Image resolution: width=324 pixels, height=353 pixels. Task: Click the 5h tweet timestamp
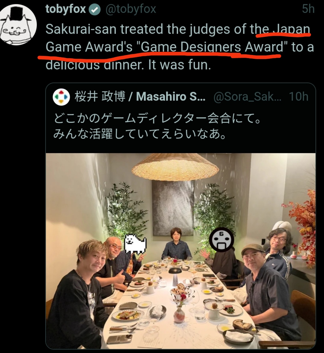coord(308,9)
